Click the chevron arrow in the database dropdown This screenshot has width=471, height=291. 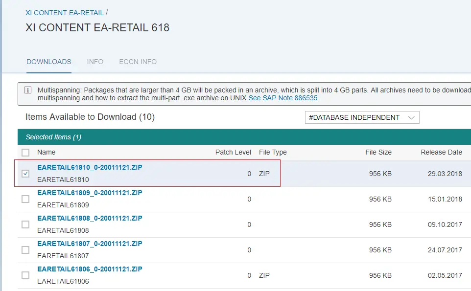coord(411,117)
